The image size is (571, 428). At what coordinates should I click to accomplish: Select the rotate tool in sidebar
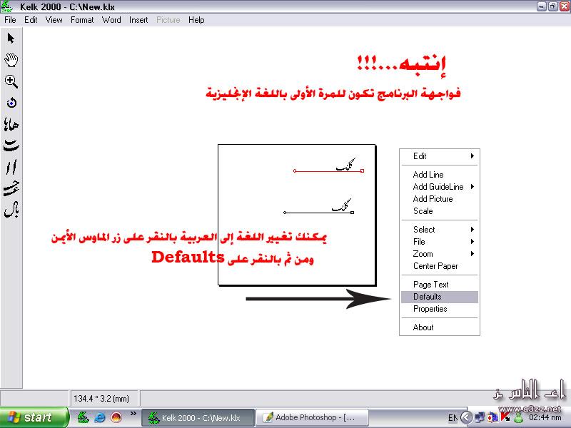click(11, 103)
